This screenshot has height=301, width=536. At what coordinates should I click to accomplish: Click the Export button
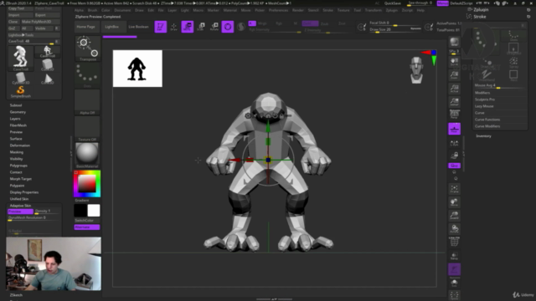47,15
